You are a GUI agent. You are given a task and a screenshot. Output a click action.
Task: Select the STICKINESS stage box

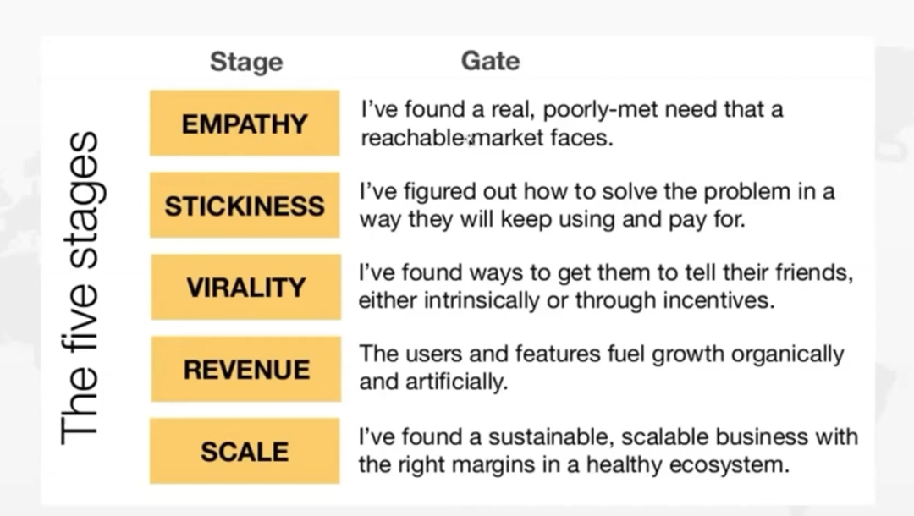pyautogui.click(x=245, y=206)
